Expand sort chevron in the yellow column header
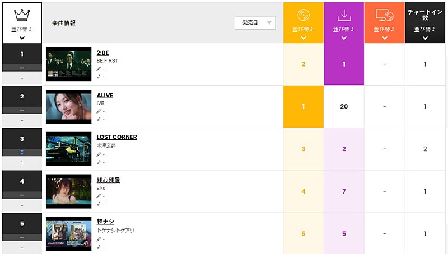 tap(303, 38)
